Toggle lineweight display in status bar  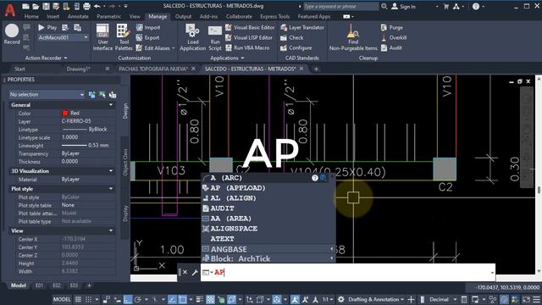[200, 299]
